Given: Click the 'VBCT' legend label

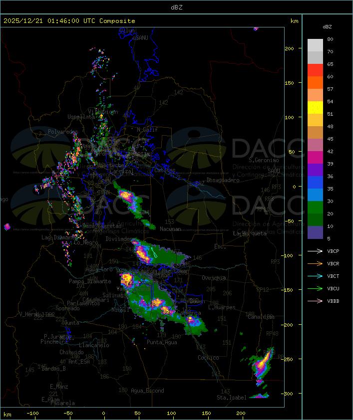Looking at the screenshot, I should 333,276.
